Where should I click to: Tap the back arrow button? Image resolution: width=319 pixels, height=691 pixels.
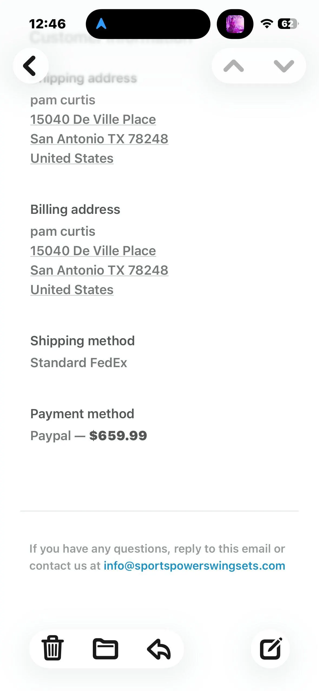click(x=30, y=66)
